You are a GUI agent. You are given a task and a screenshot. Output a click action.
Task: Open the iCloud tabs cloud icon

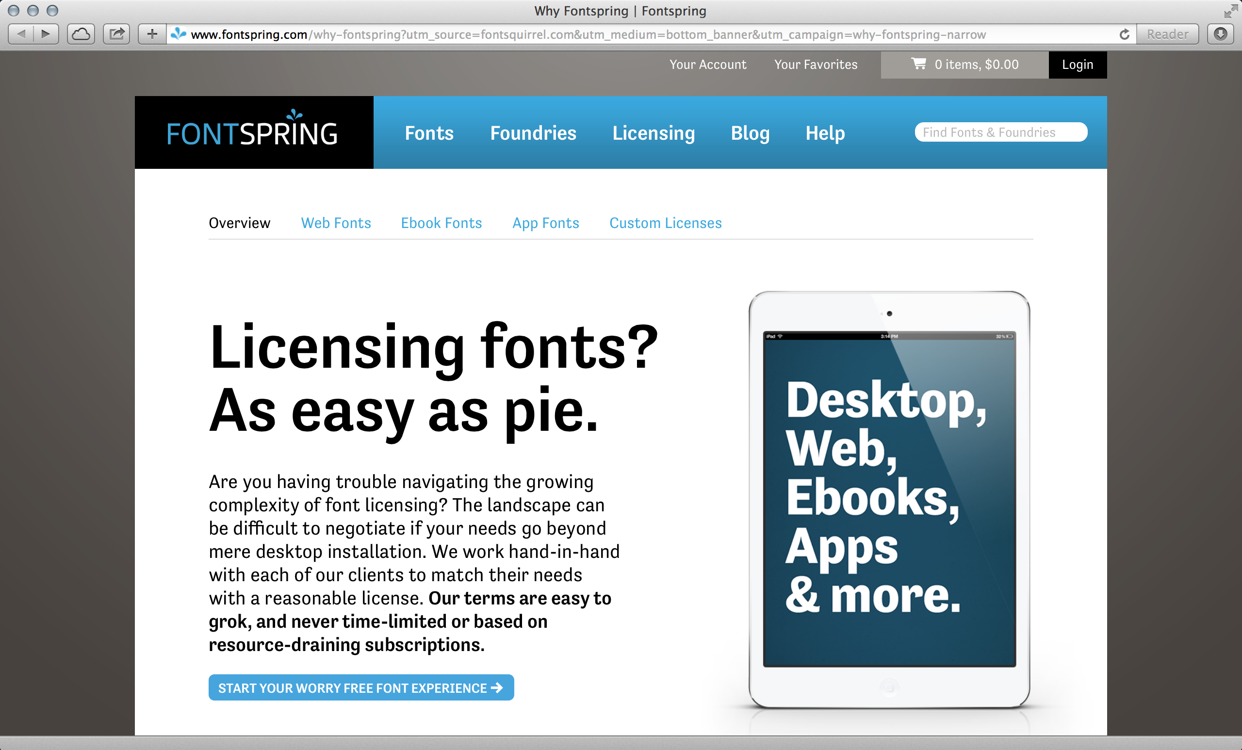tap(81, 34)
